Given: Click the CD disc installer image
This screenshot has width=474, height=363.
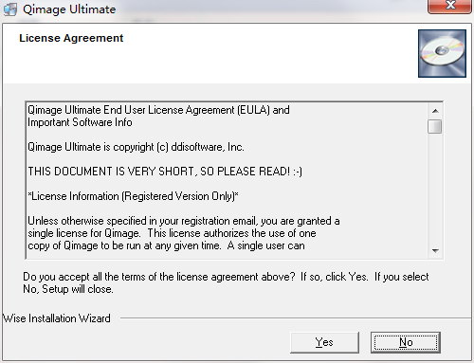Looking at the screenshot, I should pos(442,53).
